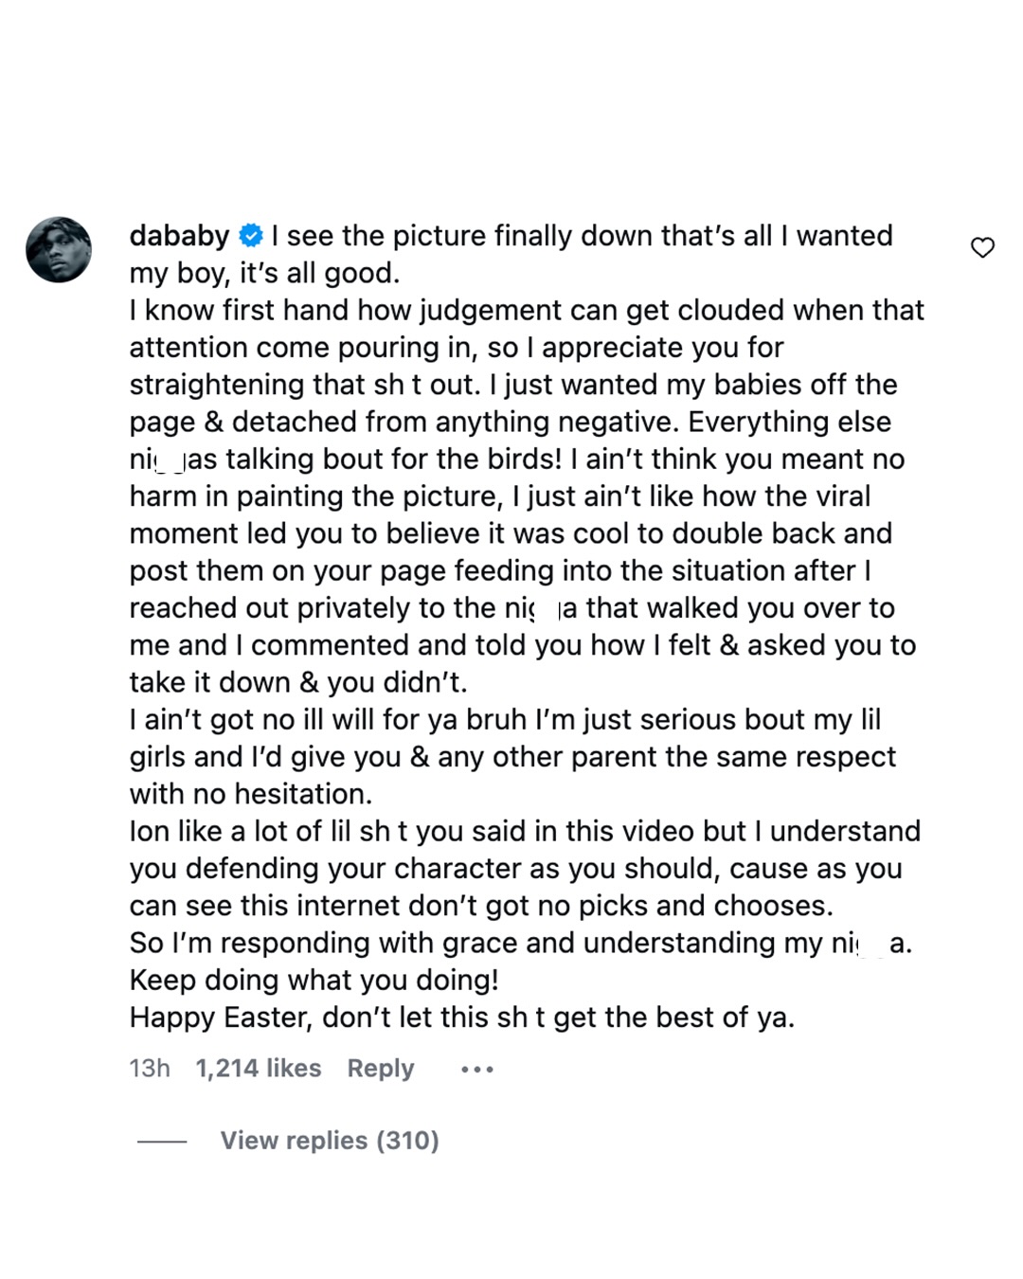This screenshot has height=1279, width=1023.
Task: Click the "attention come pouring in" line
Action: point(456,348)
